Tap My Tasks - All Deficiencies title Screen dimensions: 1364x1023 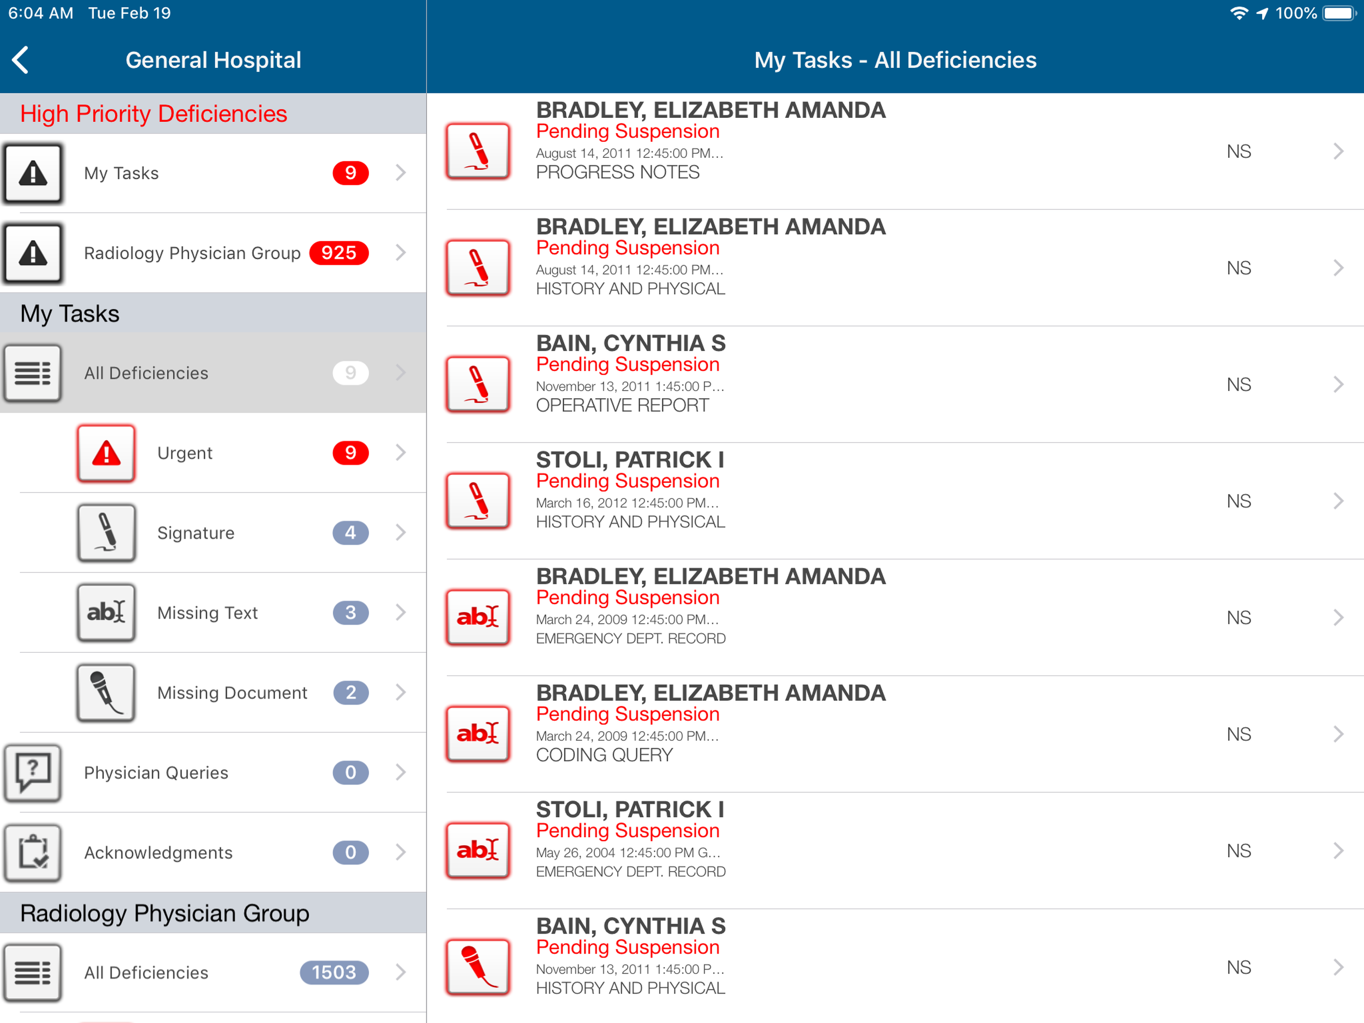[895, 60]
